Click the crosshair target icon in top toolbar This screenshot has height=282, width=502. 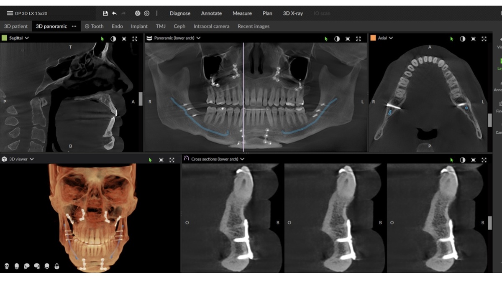[x=146, y=13]
